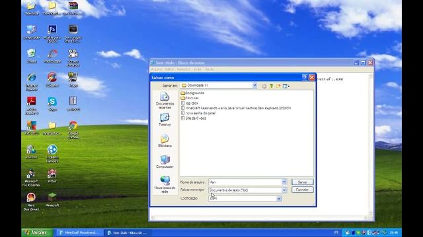Screen dimensions: 423x237
Task: Select the LogMeIn Hamachi desktop icon
Action: pos(52,153)
